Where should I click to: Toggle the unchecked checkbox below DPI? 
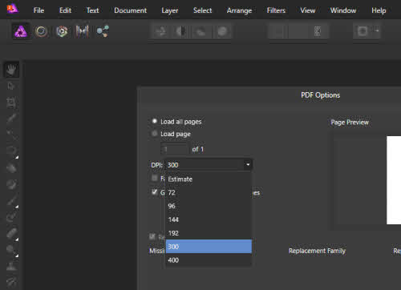click(x=155, y=178)
